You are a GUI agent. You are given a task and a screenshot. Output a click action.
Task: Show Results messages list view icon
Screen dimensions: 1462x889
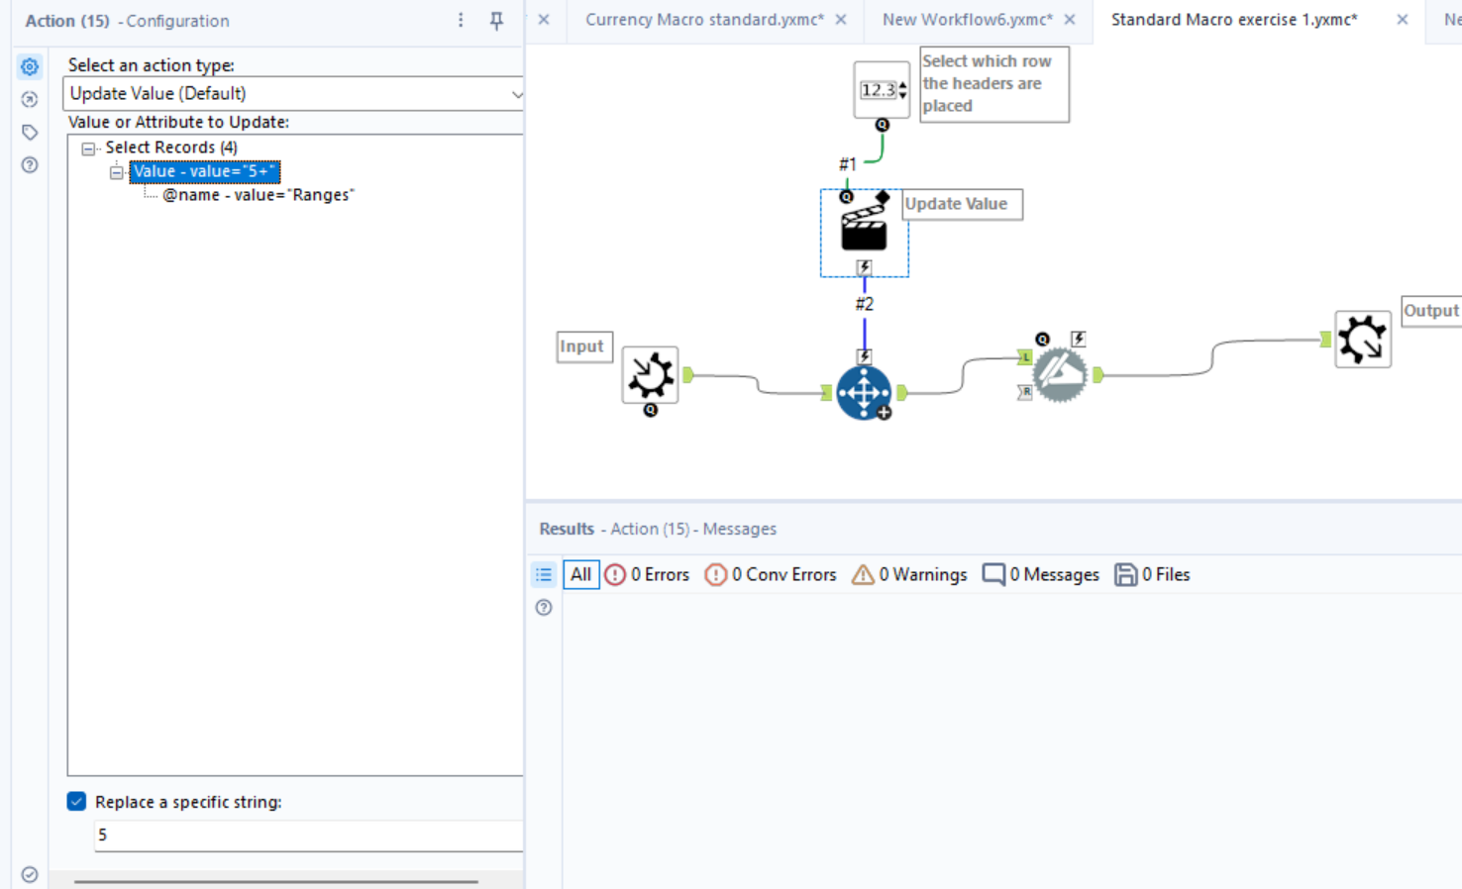544,574
